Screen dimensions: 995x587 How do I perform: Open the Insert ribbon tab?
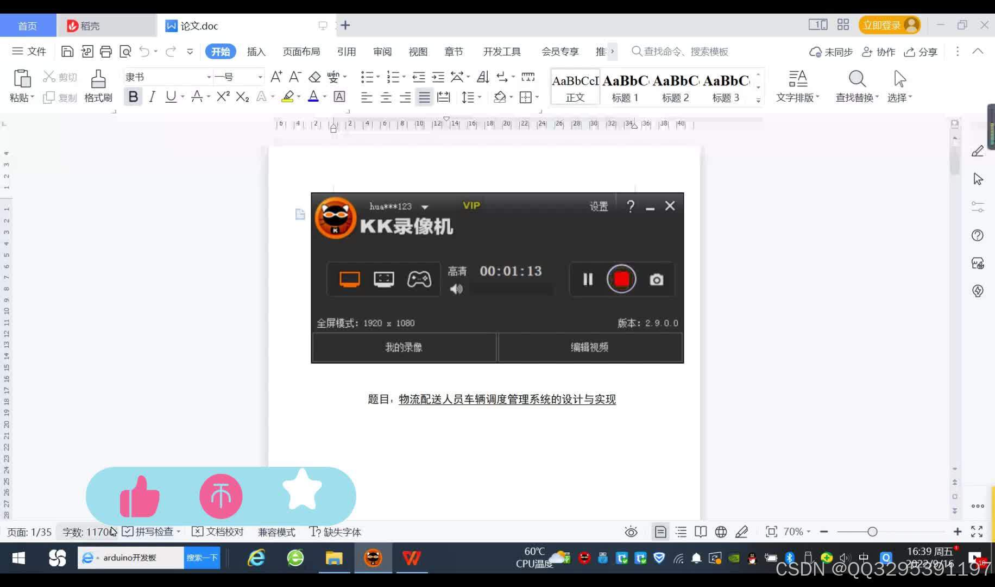(256, 52)
